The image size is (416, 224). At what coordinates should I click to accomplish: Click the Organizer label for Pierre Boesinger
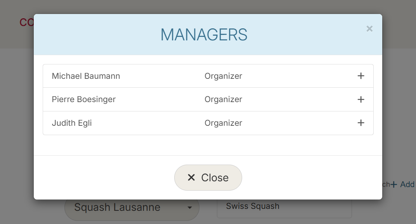tap(224, 99)
